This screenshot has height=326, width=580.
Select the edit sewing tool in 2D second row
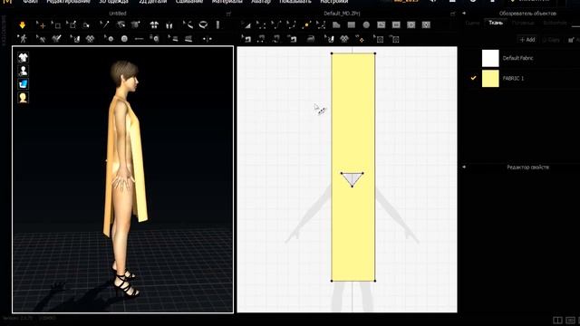(246, 38)
